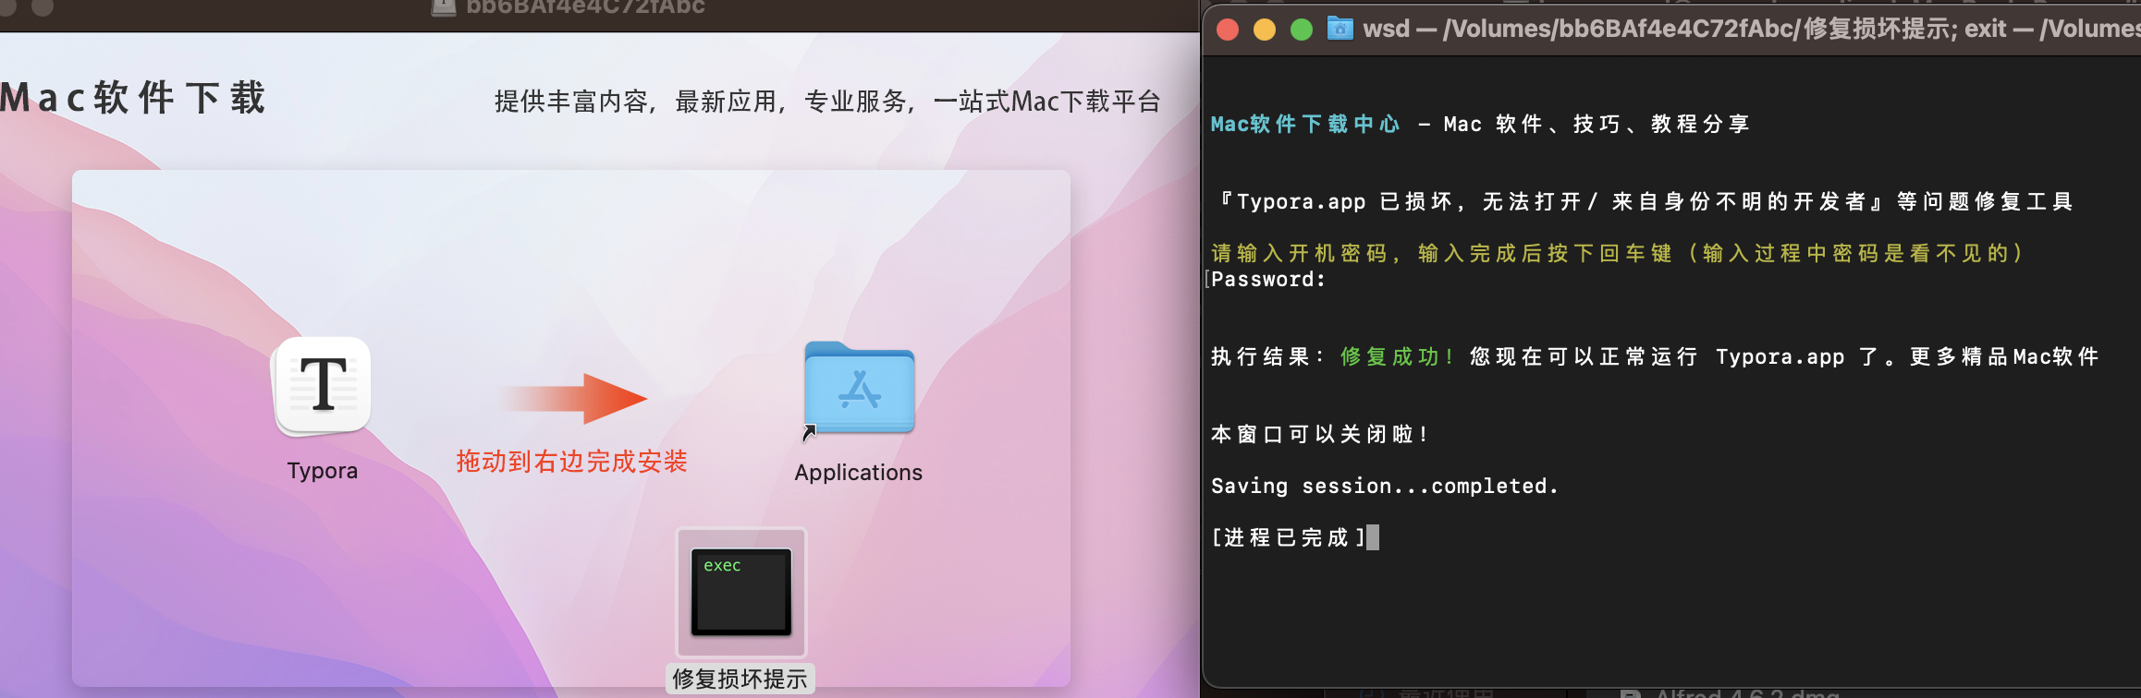2141x698 pixels.
Task: Click the 修复损坏提示 file label
Action: [x=740, y=679]
